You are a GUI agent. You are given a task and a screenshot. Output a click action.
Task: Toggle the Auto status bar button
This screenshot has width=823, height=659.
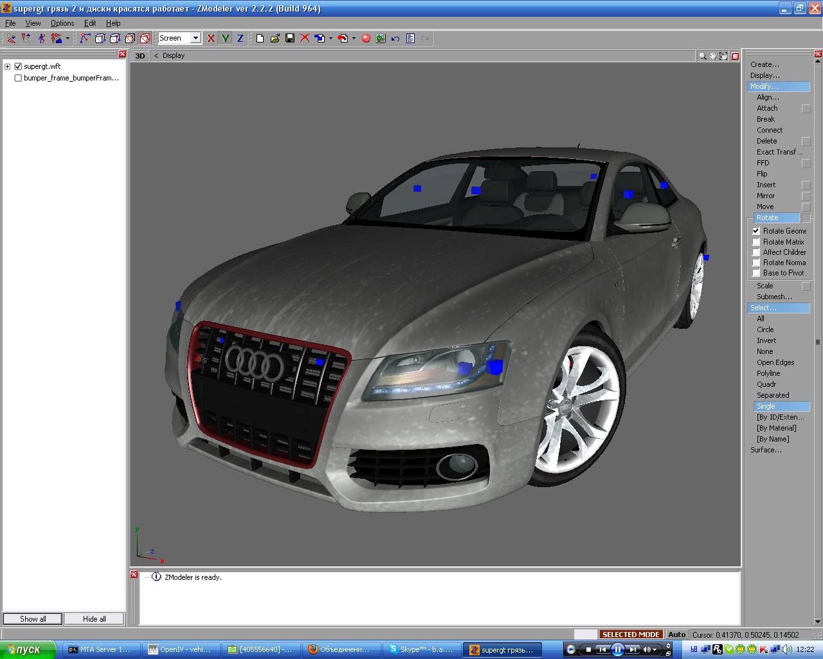click(676, 635)
